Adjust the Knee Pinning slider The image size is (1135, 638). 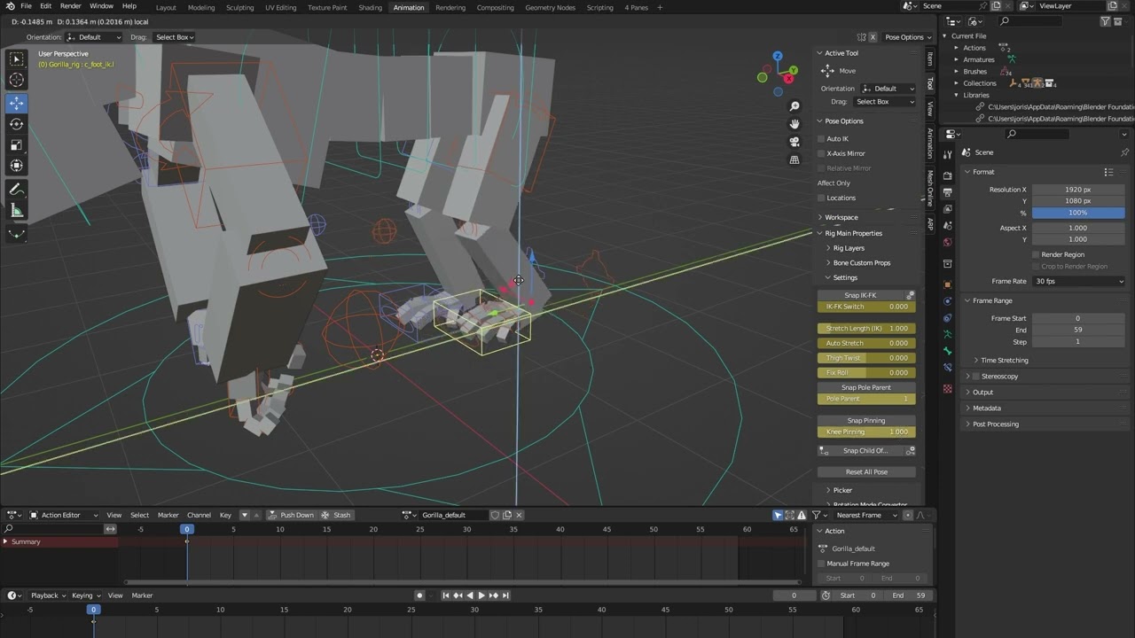(866, 432)
